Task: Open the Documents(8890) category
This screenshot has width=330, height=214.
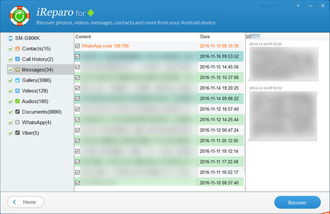Action: tap(42, 112)
